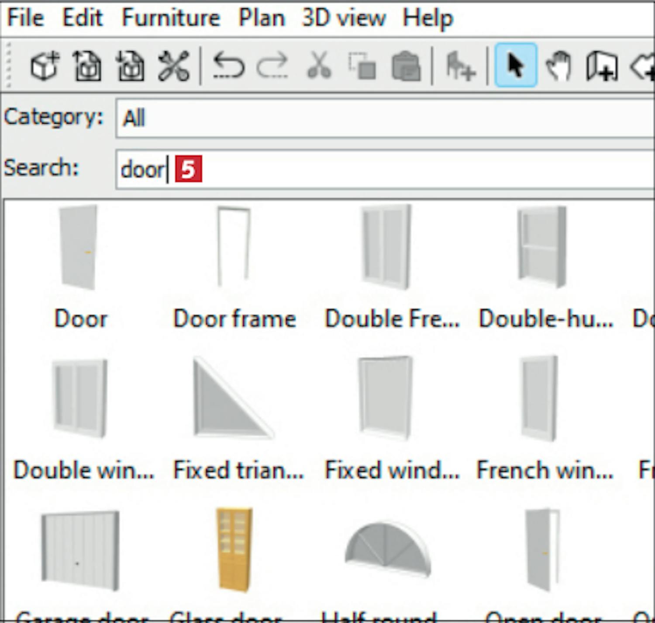The width and height of the screenshot is (655, 623).
Task: Activate the Select arrow tool
Action: point(516,65)
